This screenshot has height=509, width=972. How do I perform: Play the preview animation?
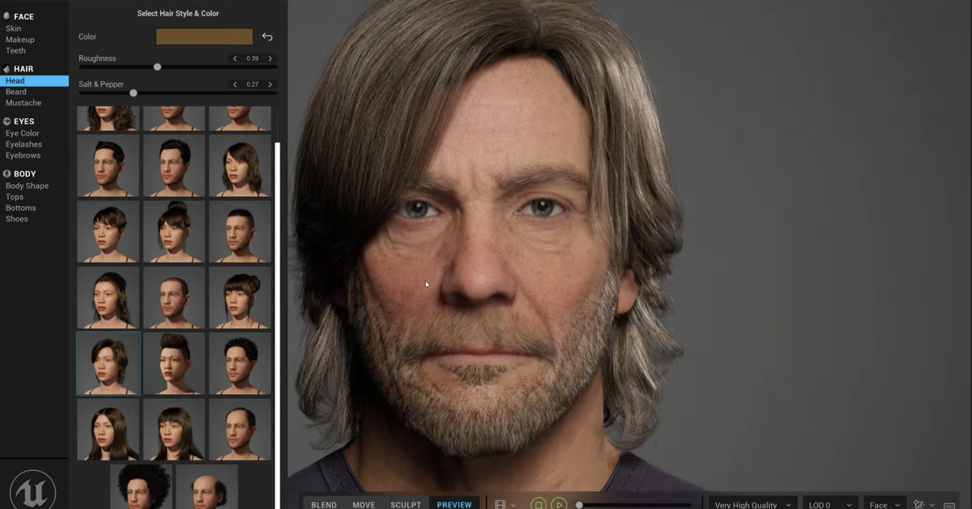tap(559, 504)
